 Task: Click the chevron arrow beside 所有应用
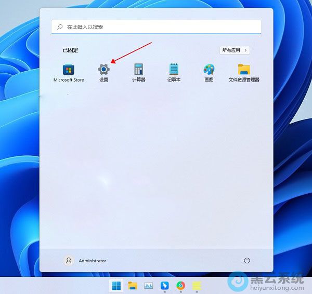(245, 50)
